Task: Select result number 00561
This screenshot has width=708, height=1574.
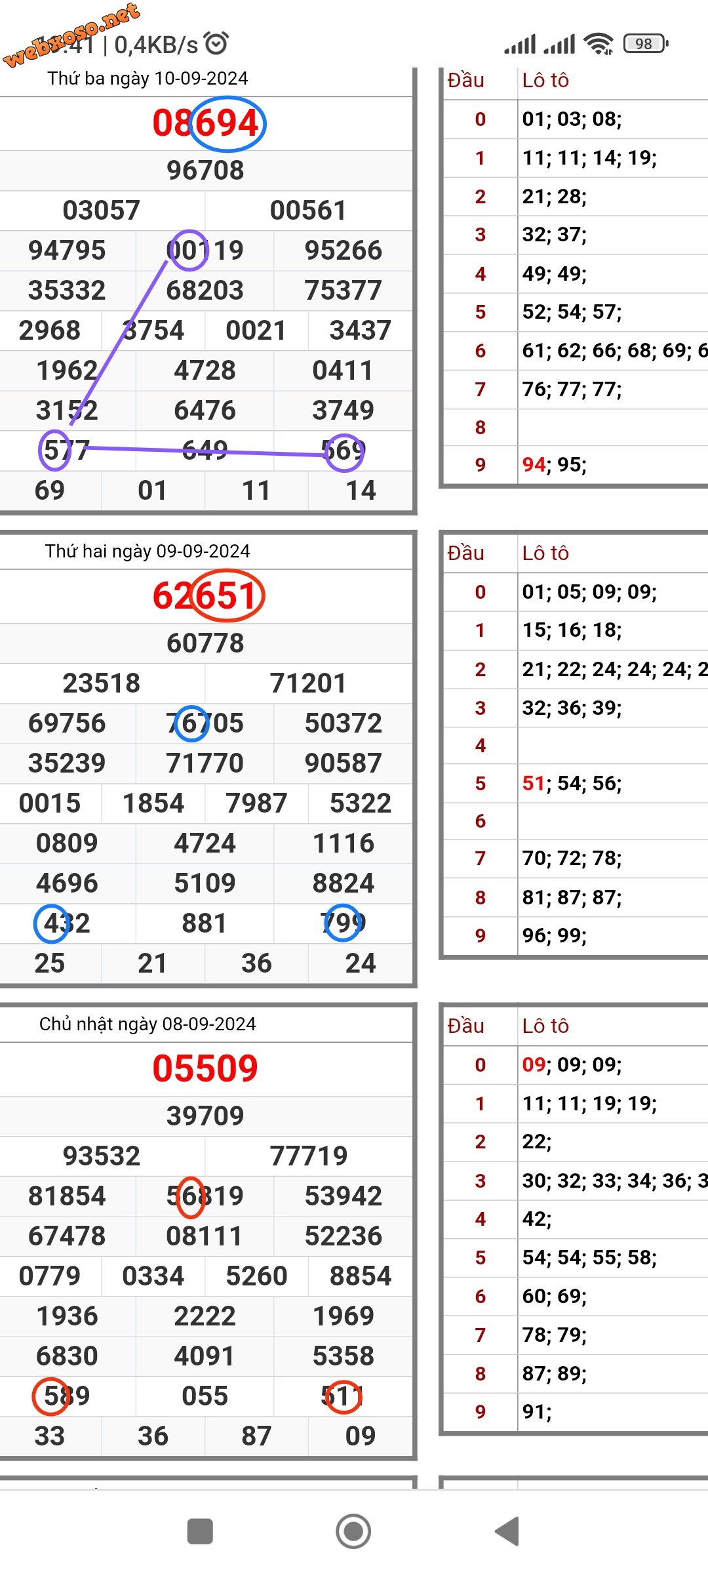Action: 308,211
